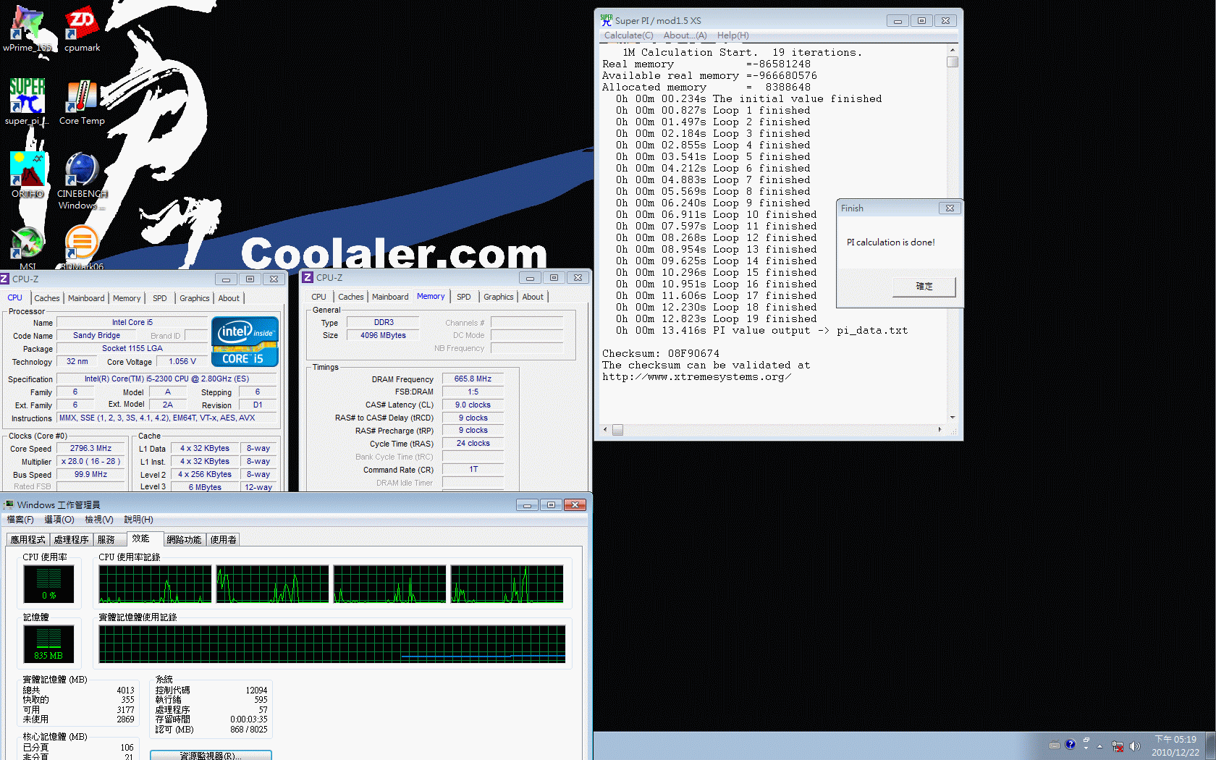Open Help(H) menu in Super PI
The width and height of the screenshot is (1216, 760).
coord(732,35)
